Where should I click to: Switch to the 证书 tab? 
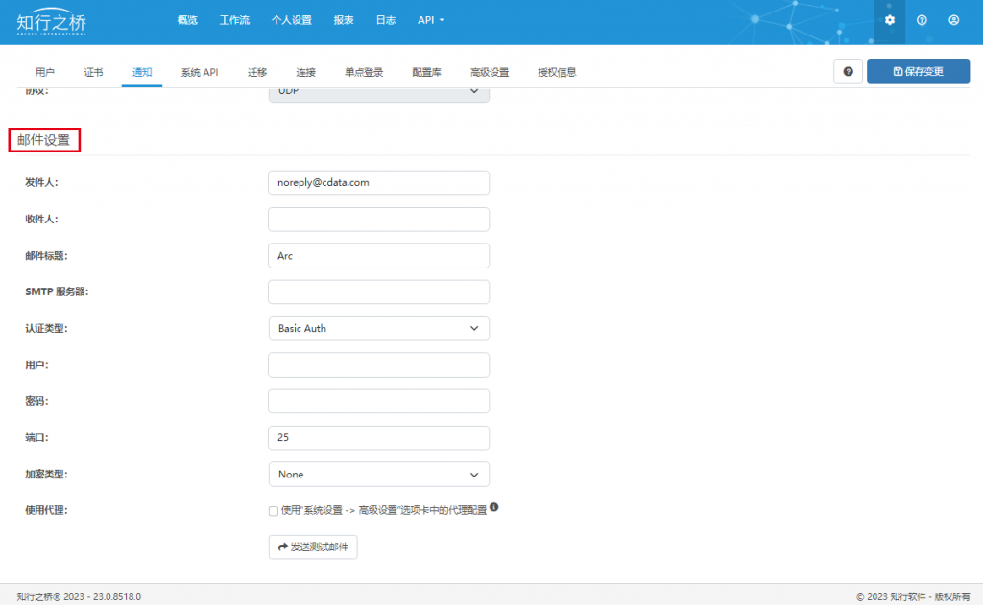click(93, 72)
